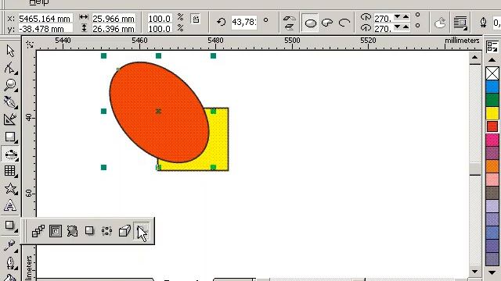The image size is (501, 281).
Task: Increase the starting angle with up arrow
Action: tap(405, 16)
